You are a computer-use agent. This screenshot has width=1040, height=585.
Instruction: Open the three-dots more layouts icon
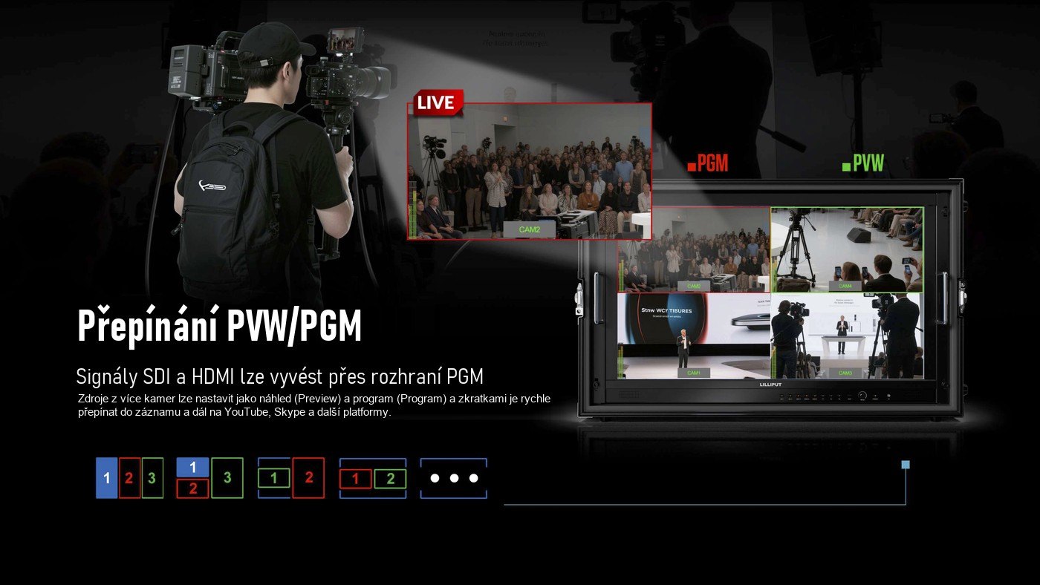point(454,478)
